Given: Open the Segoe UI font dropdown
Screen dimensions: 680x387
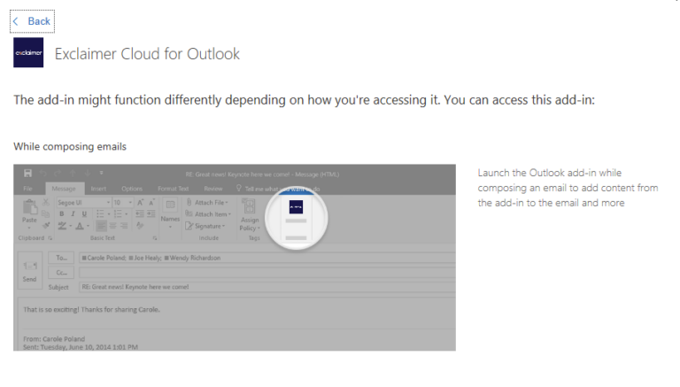Looking at the screenshot, I should tap(83, 203).
